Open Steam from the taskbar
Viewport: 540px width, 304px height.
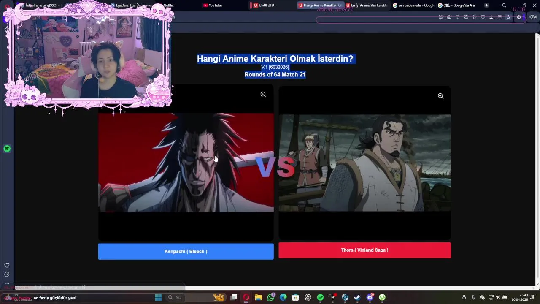357,297
